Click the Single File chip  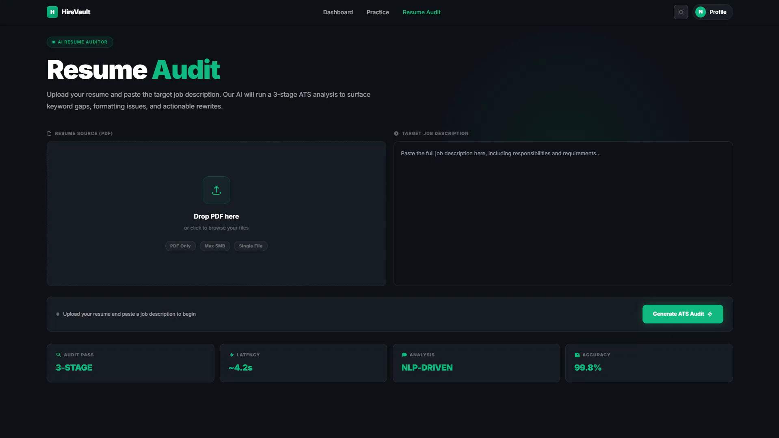tap(251, 246)
